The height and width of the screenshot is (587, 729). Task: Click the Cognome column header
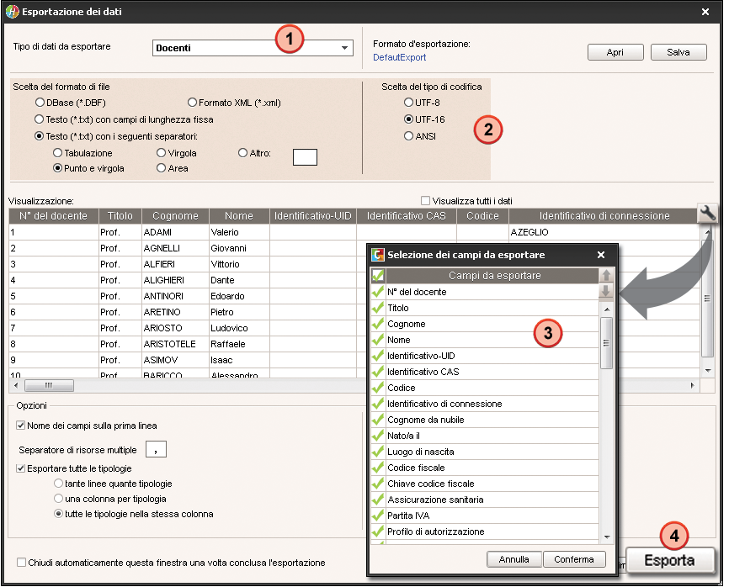pos(175,216)
